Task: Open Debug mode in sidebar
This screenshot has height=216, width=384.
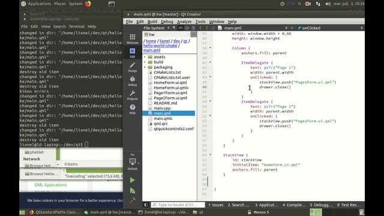Action: [133, 81]
